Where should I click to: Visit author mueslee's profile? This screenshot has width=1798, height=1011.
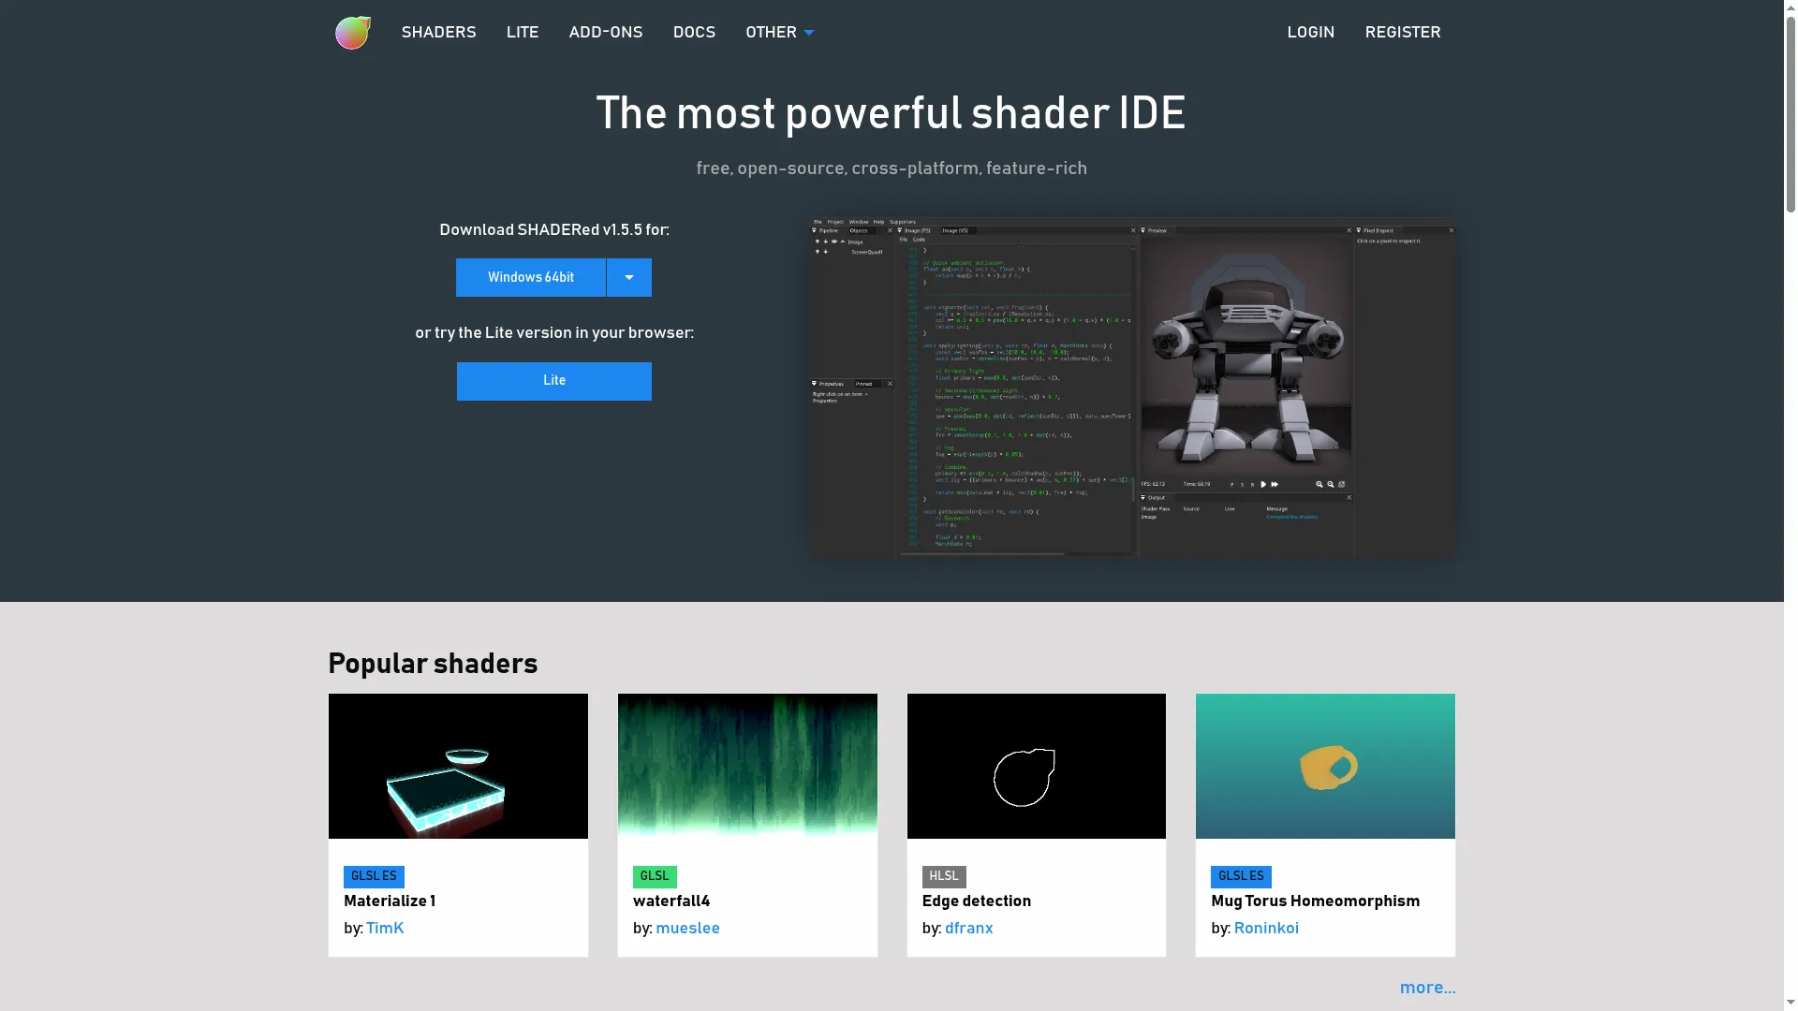tap(687, 929)
